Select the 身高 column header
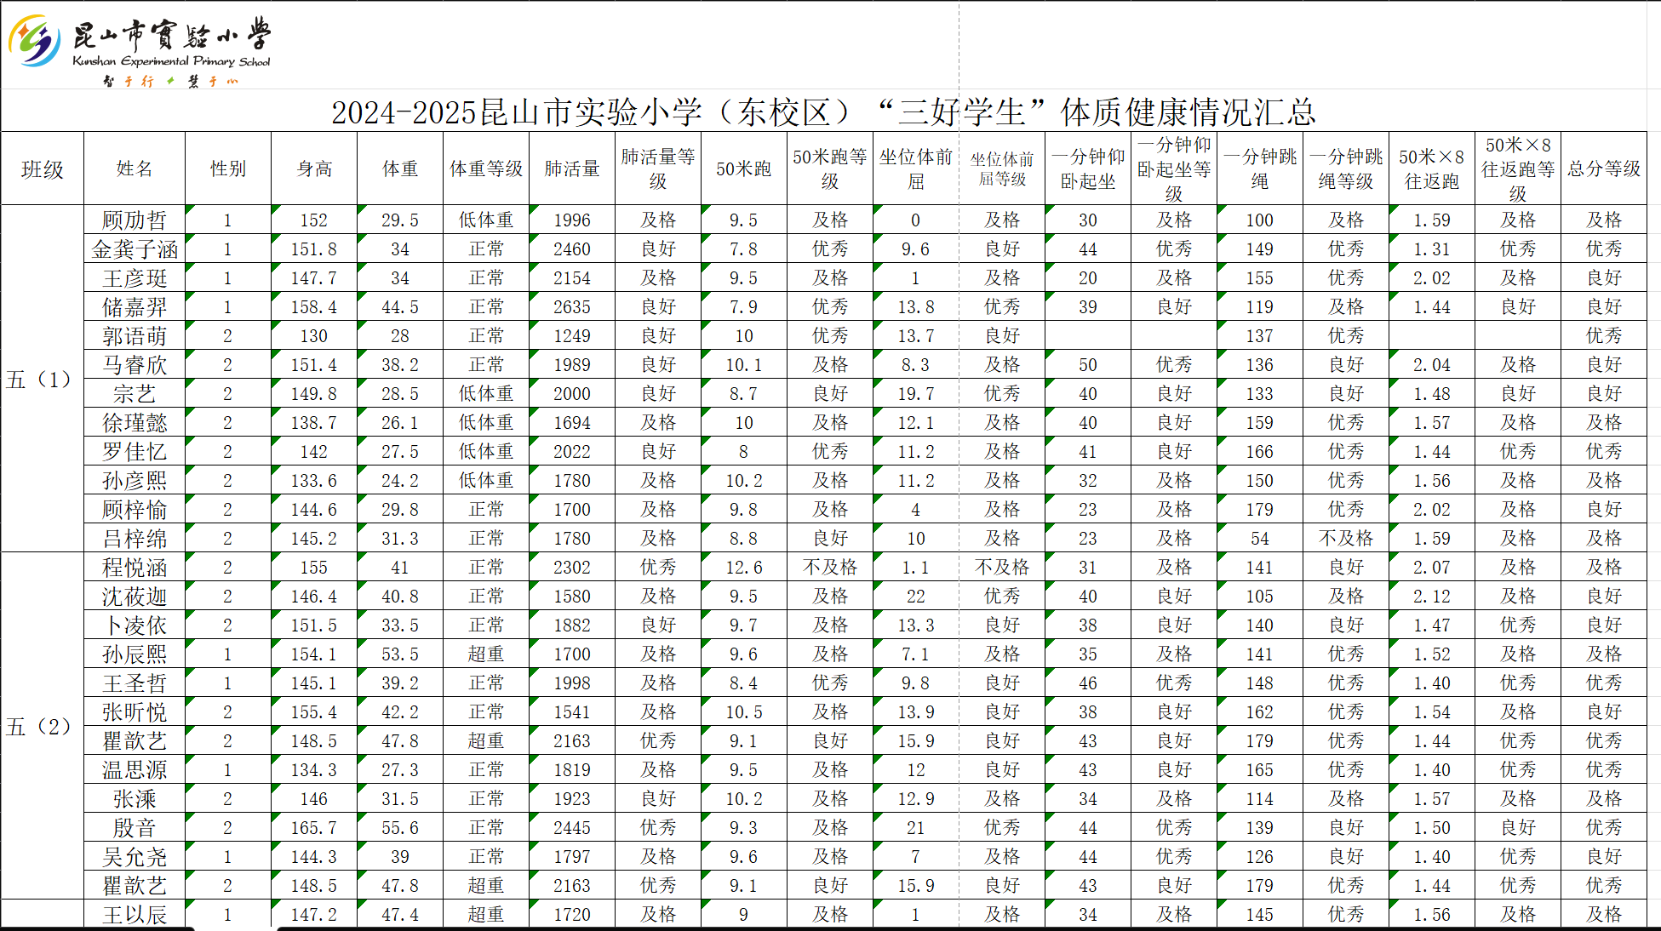This screenshot has width=1661, height=931. (314, 168)
